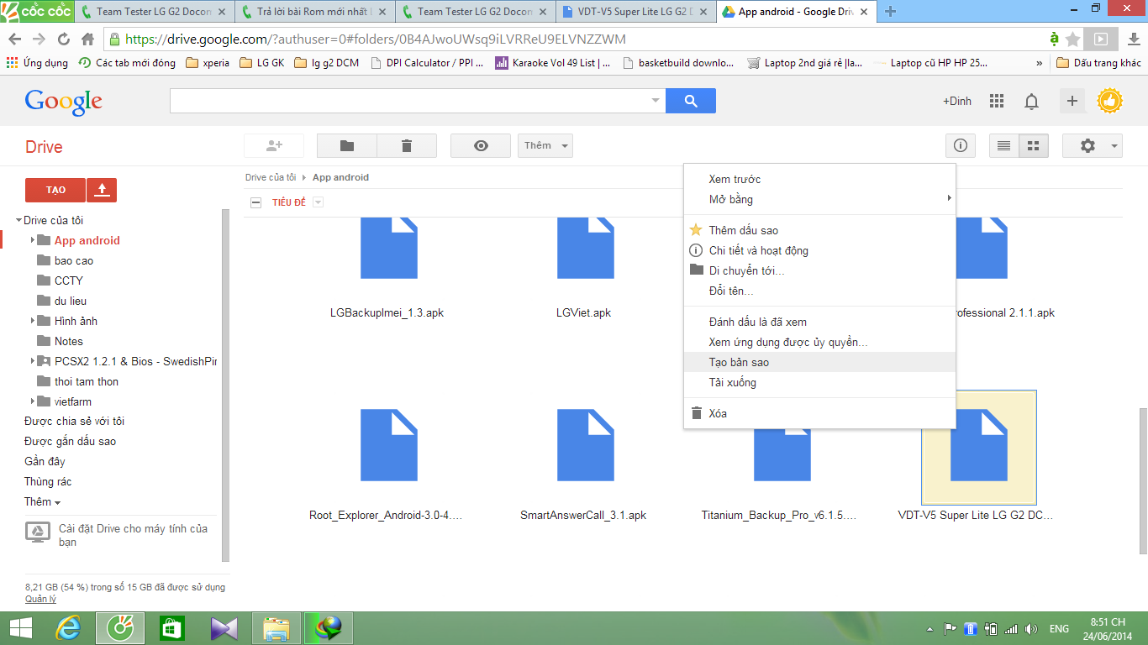1148x645 pixels.
Task: Choose Đổi tên menu entry
Action: tap(819, 291)
